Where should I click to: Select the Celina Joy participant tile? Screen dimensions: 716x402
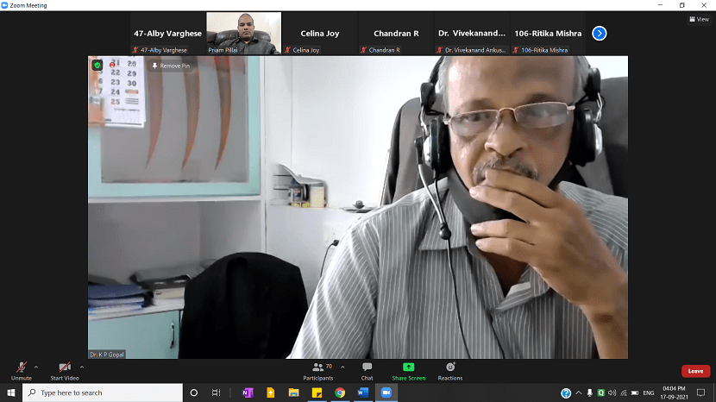coord(319,34)
